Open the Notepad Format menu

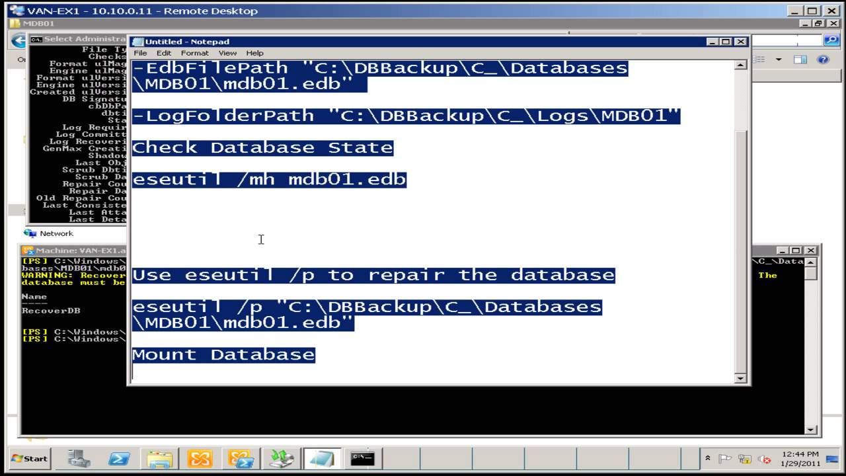pyautogui.click(x=194, y=53)
